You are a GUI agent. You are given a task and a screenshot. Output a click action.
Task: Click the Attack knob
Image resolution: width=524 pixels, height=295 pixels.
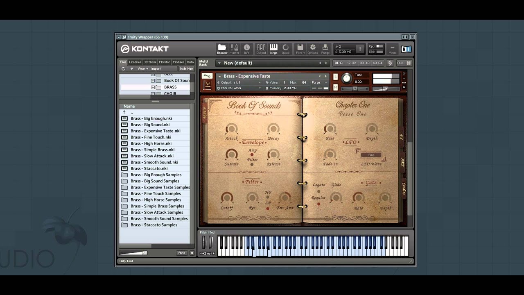[231, 129]
